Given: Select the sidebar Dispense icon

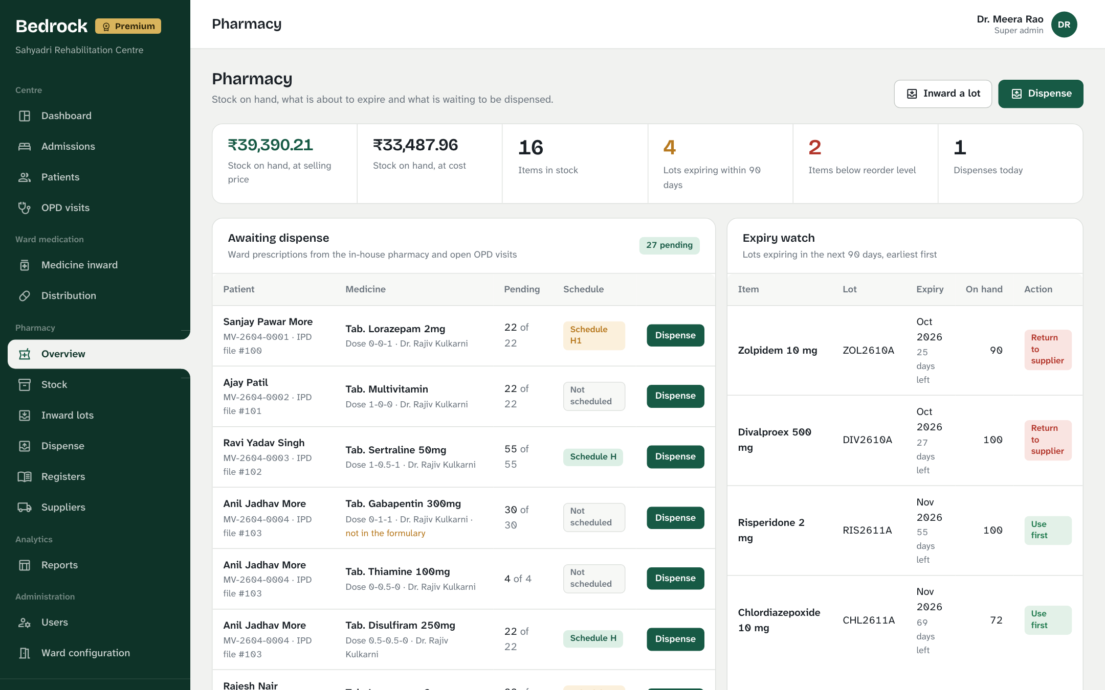Looking at the screenshot, I should point(25,446).
